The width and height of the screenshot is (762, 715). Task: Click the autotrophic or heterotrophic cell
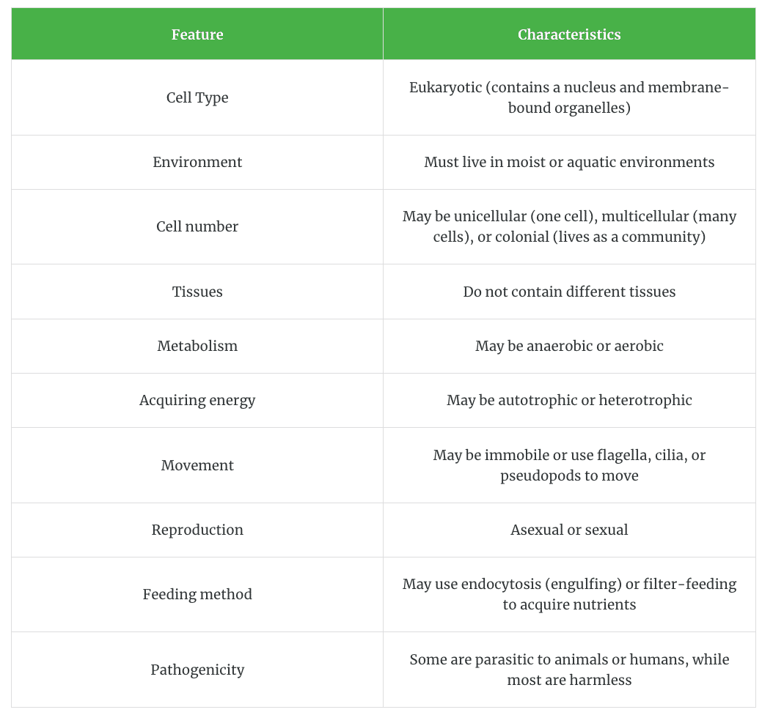point(569,400)
